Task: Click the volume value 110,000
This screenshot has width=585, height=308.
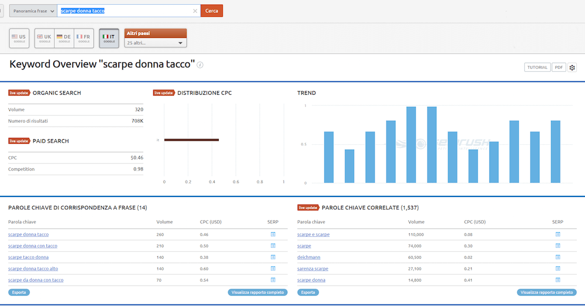Action: [x=416, y=234]
